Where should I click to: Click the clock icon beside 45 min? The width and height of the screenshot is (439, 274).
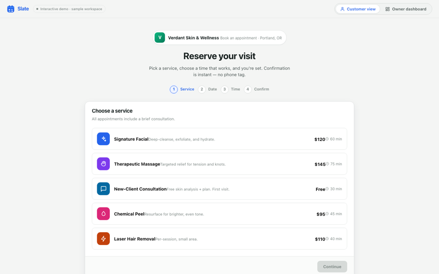(327, 214)
